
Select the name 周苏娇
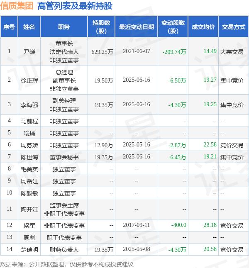tap(29, 145)
